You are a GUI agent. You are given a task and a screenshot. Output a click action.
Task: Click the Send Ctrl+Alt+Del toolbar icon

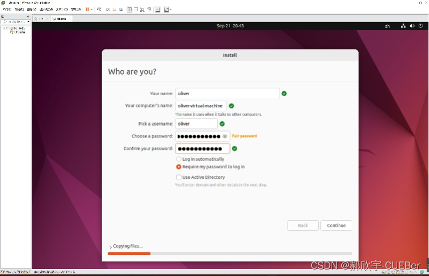[x=99, y=9]
